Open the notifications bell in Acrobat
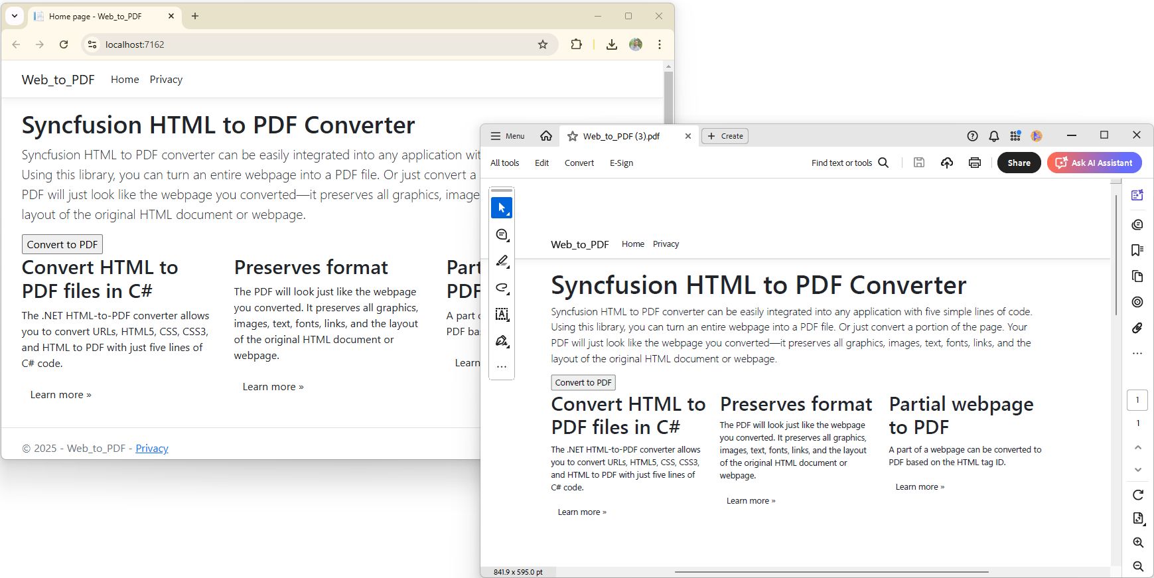1154x578 pixels. [993, 136]
